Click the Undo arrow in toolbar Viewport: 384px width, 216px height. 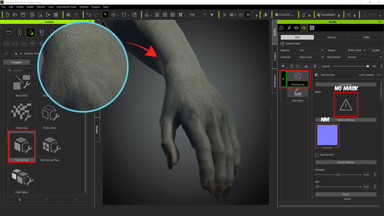pyautogui.click(x=88, y=15)
